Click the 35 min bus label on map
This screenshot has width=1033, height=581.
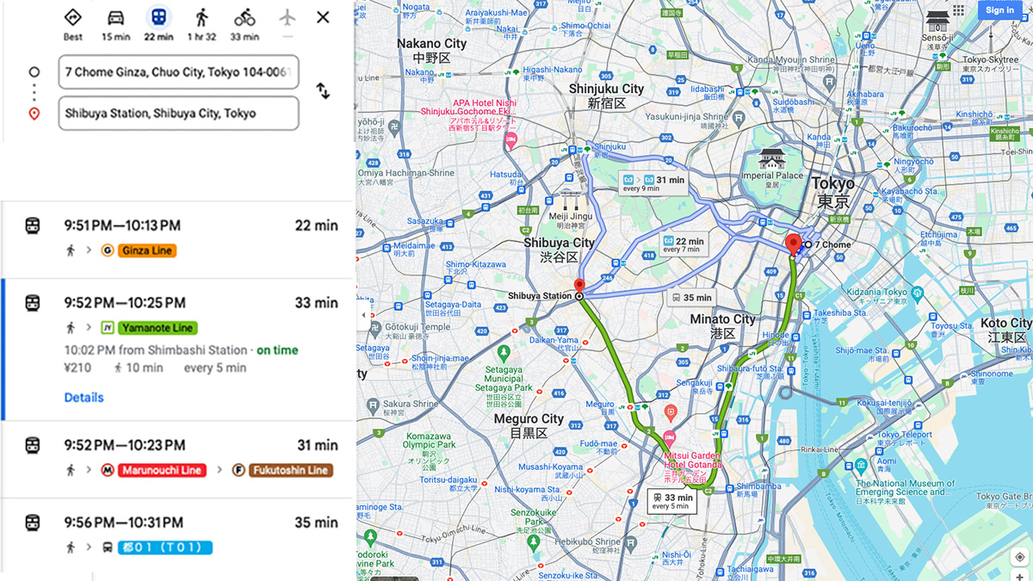[690, 298]
